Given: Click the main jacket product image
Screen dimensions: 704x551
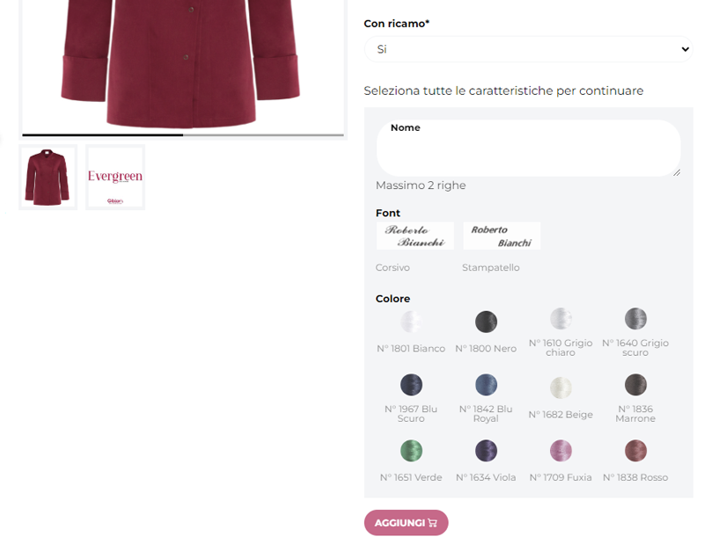Looking at the screenshot, I should pyautogui.click(x=183, y=62).
